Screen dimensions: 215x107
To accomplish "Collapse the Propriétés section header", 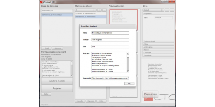I will click(x=158, y=14).
